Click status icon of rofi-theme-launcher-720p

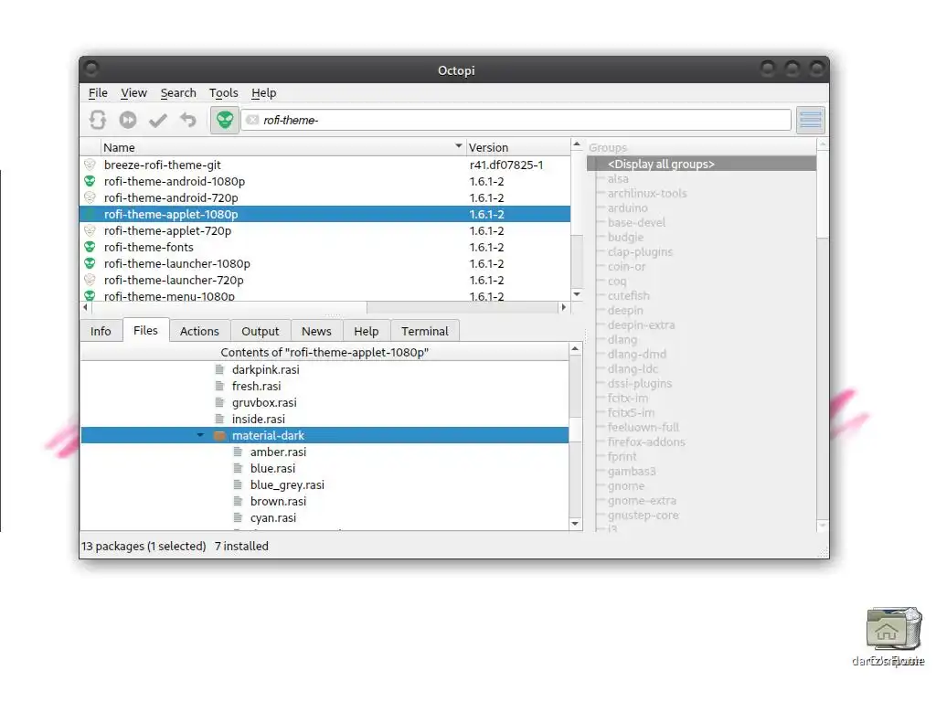click(90, 280)
